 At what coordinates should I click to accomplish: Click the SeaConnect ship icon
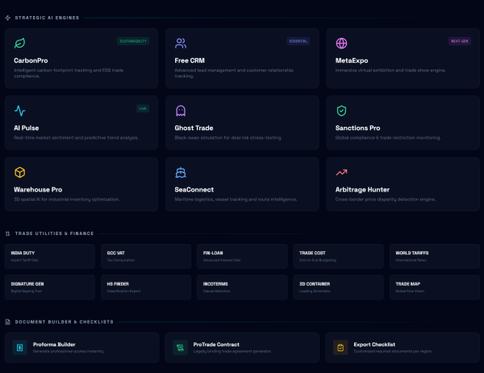pos(181,172)
